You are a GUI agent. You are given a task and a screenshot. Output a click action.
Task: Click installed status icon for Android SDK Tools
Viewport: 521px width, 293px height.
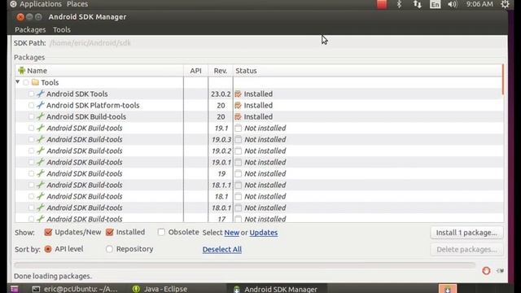pos(238,94)
